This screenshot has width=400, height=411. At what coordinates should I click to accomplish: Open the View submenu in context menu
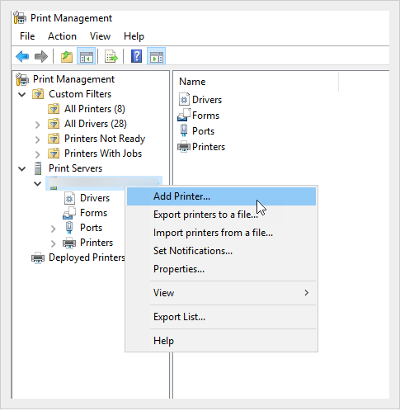coord(221,293)
